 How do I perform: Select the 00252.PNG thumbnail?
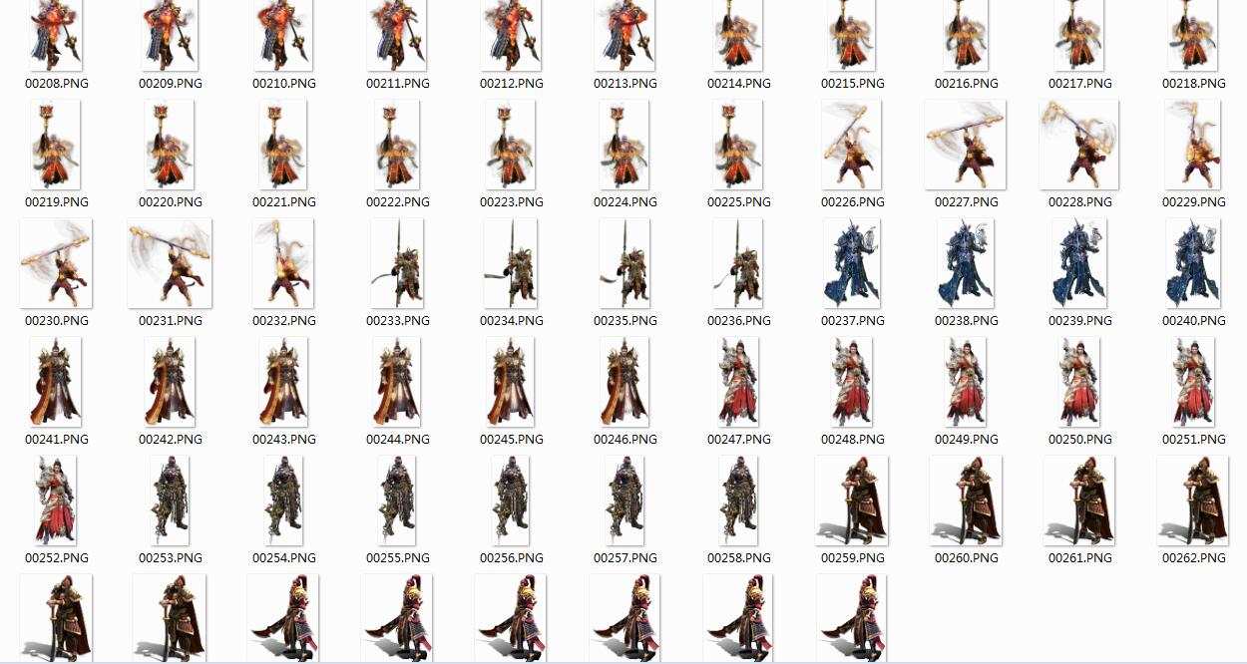click(x=57, y=500)
